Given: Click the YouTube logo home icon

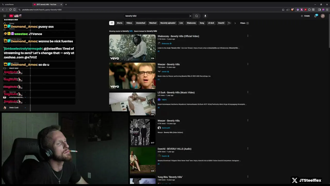Looking at the screenshot, I should point(15,16).
